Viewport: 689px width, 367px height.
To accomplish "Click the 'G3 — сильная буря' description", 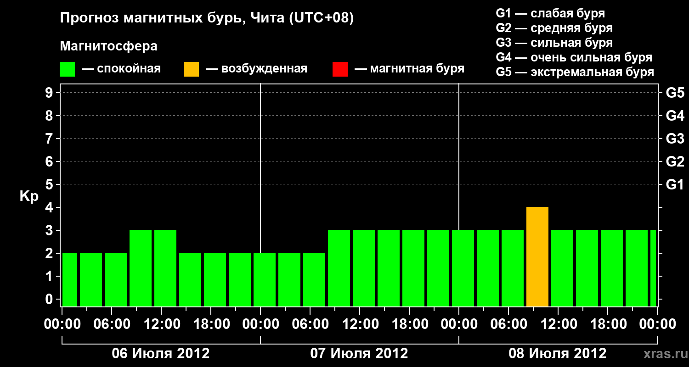I will pyautogui.click(x=554, y=43).
